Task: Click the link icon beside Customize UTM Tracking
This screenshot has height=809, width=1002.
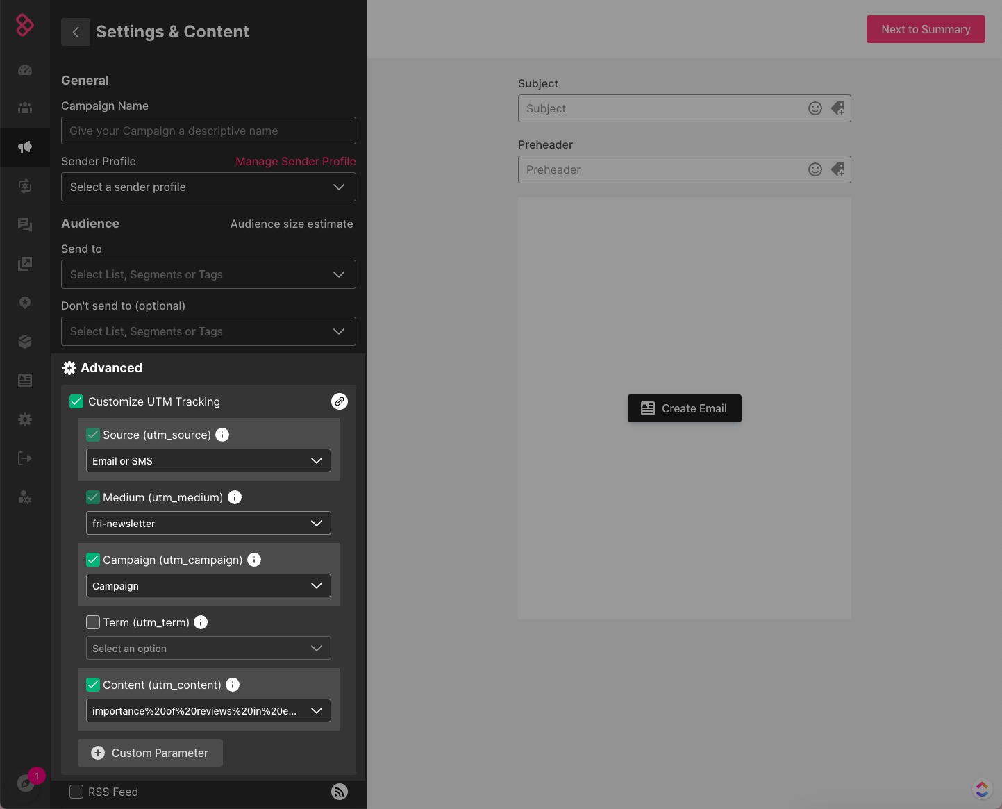Action: 340,401
